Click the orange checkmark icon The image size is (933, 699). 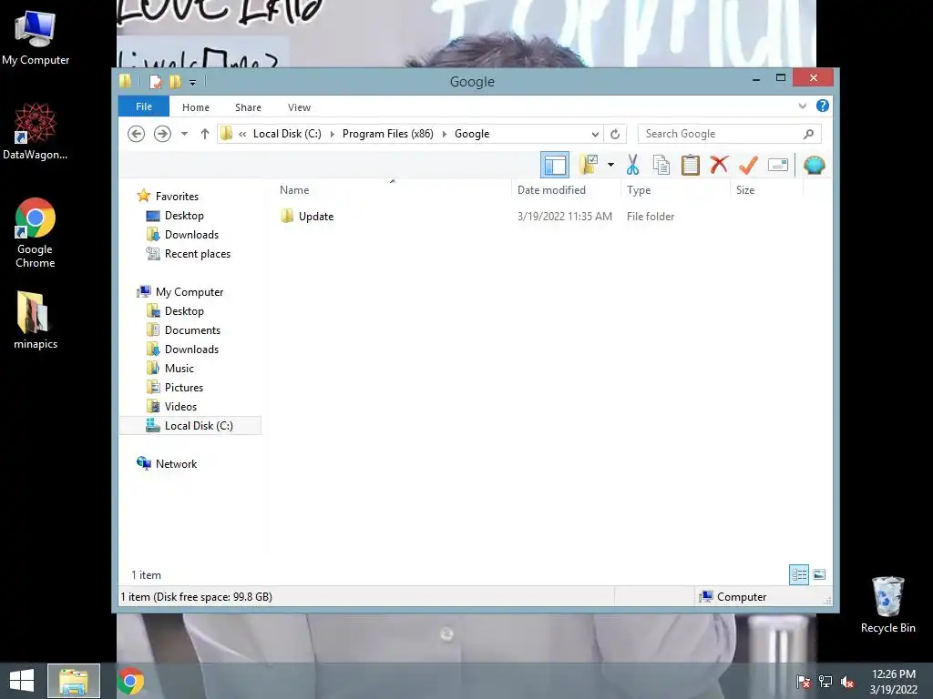coord(748,165)
